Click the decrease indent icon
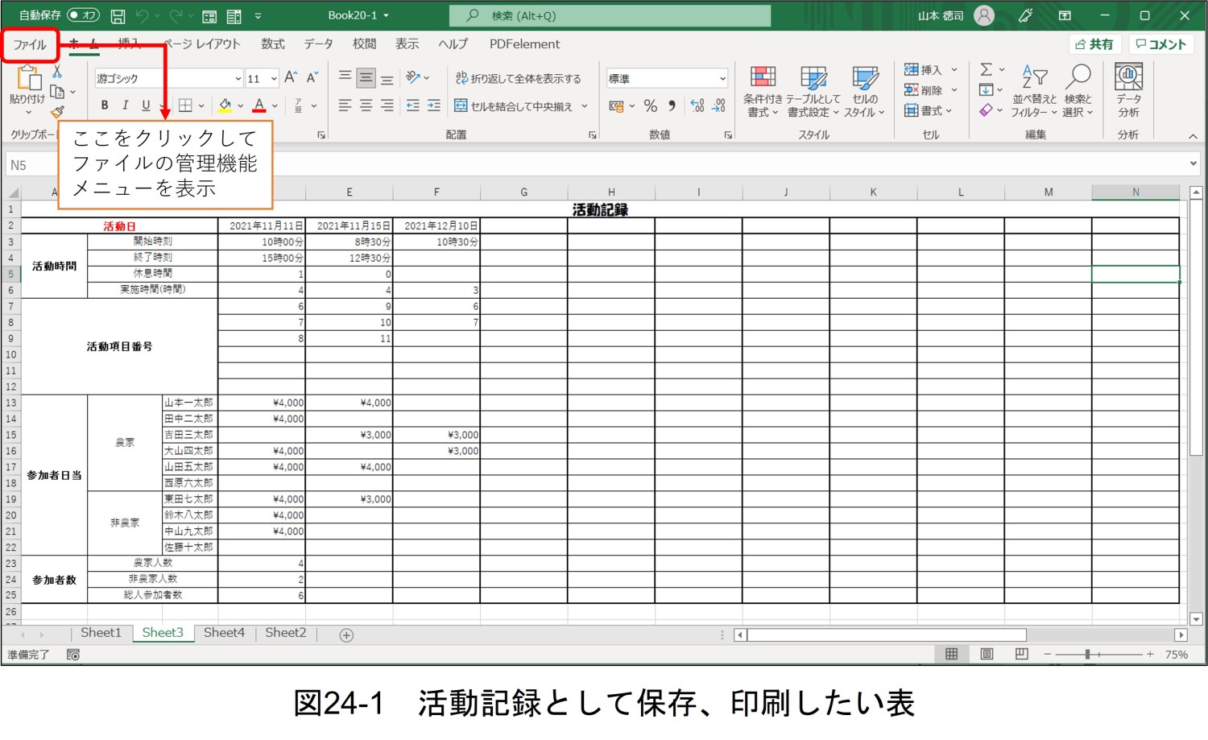The image size is (1208, 740). pyautogui.click(x=413, y=105)
